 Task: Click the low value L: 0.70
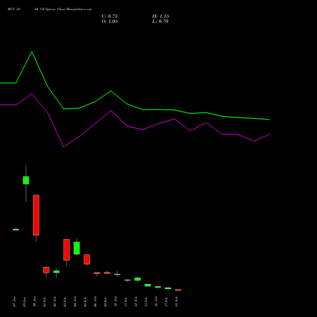(x=160, y=22)
